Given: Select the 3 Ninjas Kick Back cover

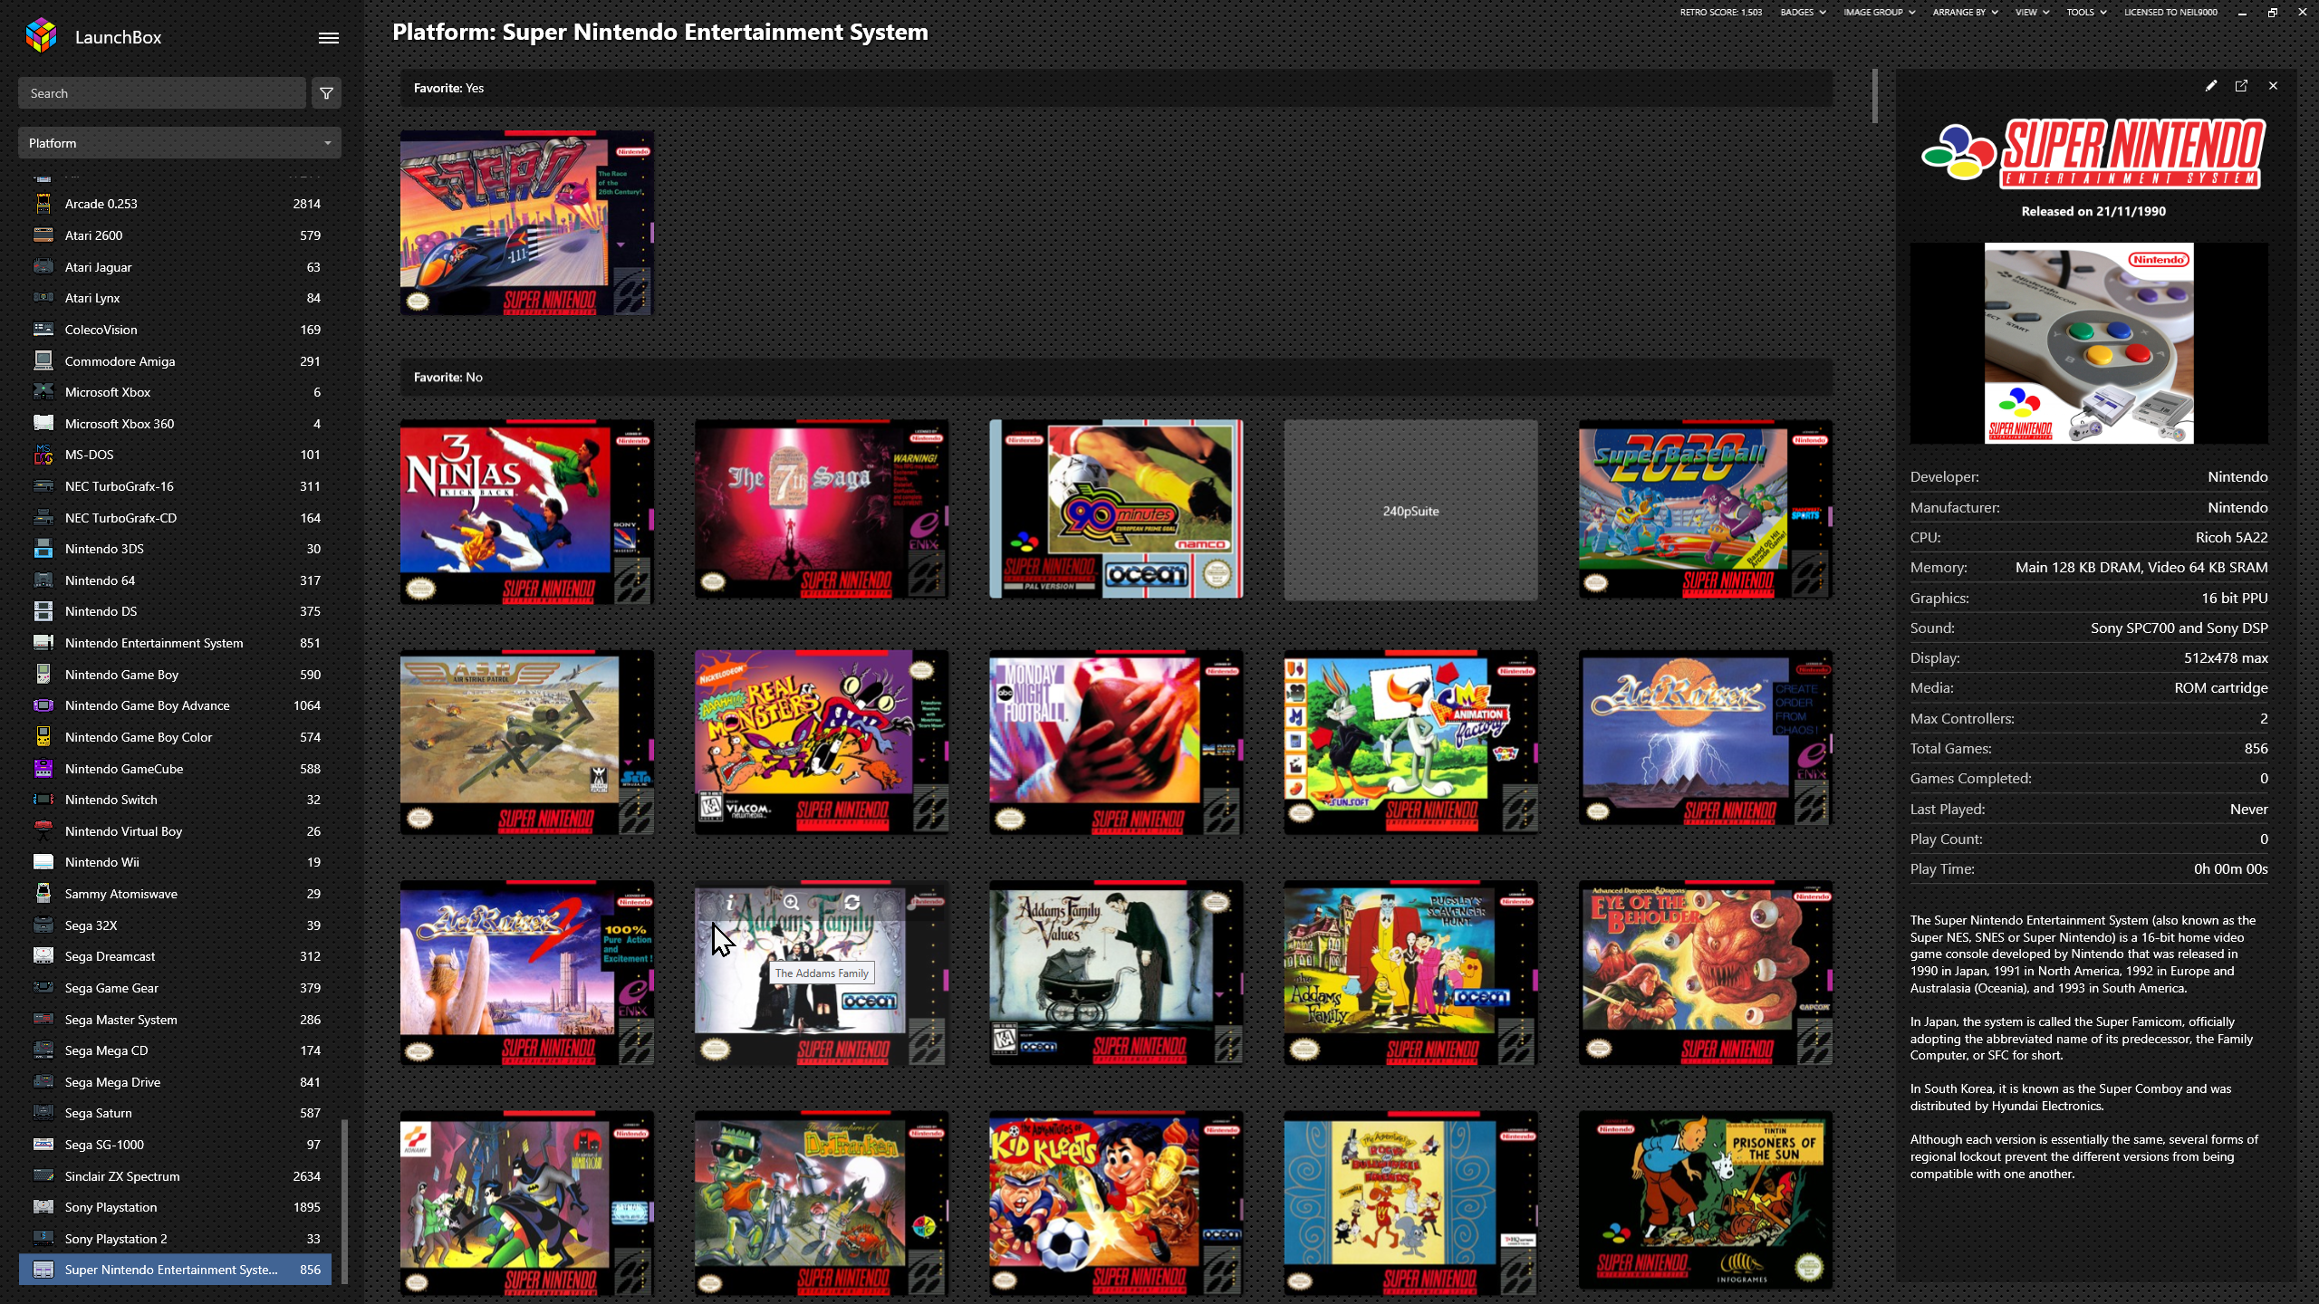Looking at the screenshot, I should coord(527,512).
